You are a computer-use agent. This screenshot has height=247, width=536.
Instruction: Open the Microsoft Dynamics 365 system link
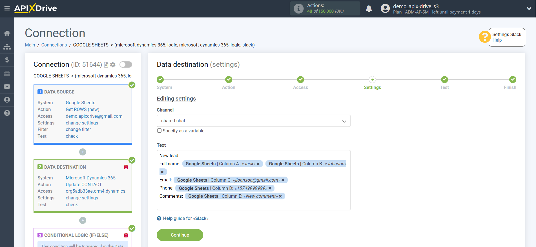[x=90, y=178]
